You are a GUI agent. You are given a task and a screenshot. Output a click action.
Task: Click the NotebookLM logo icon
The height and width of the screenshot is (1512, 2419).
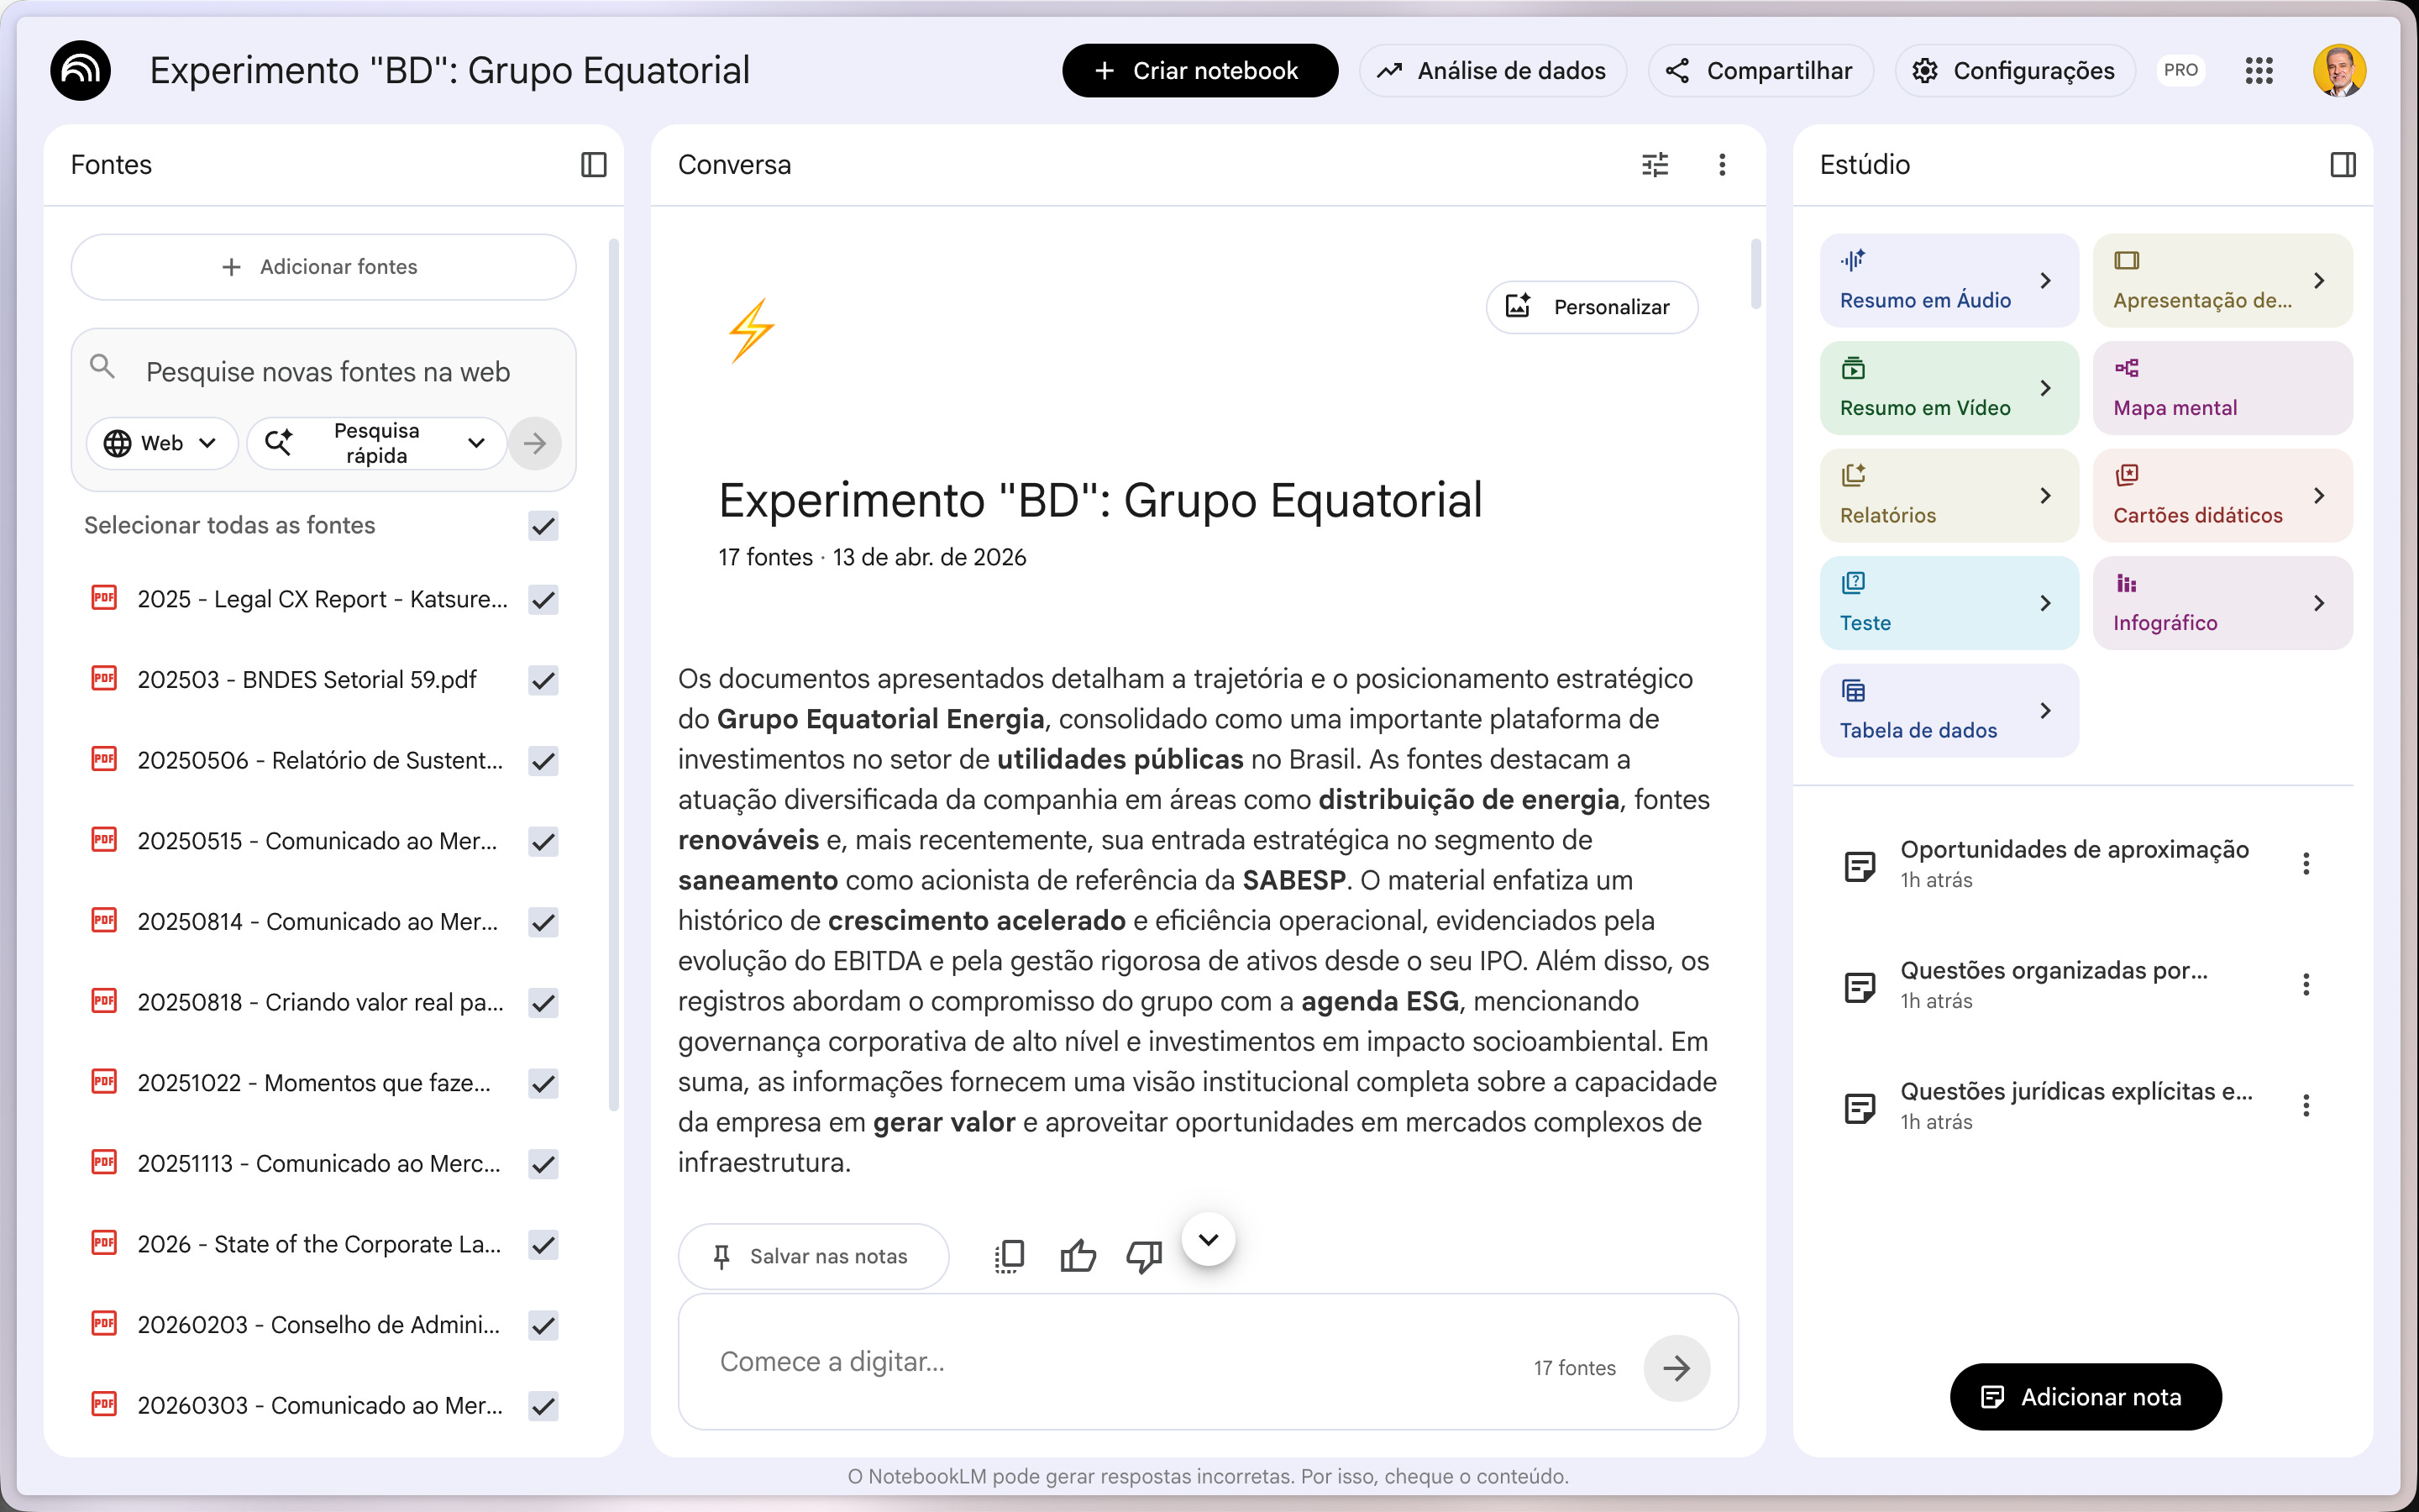pos(80,71)
